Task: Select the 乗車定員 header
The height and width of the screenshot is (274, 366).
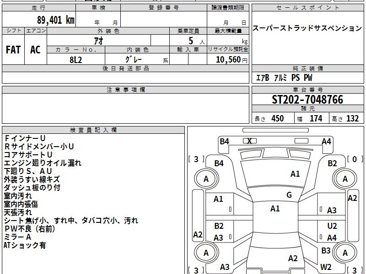Action: click(x=188, y=31)
